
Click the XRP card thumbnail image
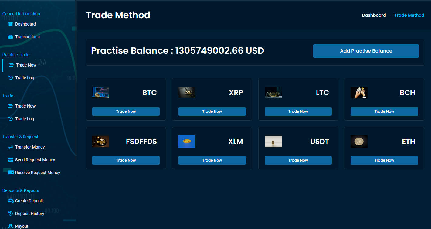pos(187,93)
